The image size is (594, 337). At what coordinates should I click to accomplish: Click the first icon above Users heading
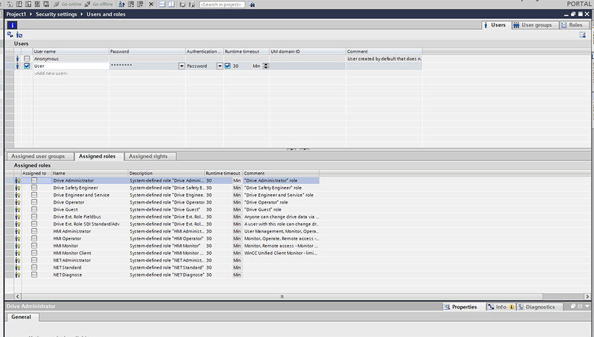pos(10,34)
